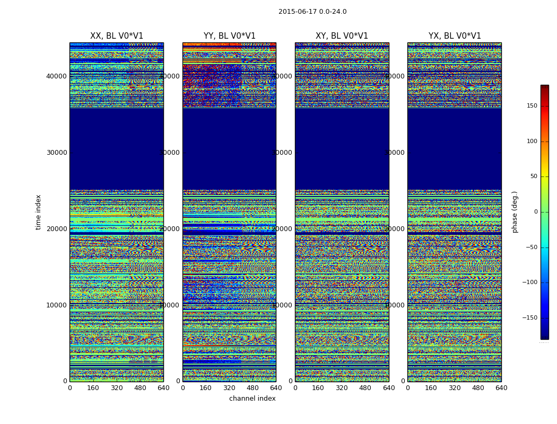Click the 40000 y-tick label left of XX plot
557x424 pixels.
coord(57,76)
